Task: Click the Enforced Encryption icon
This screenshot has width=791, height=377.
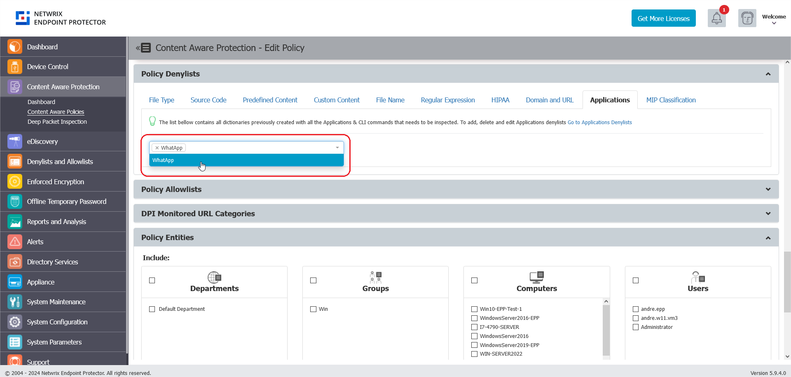Action: (x=14, y=181)
